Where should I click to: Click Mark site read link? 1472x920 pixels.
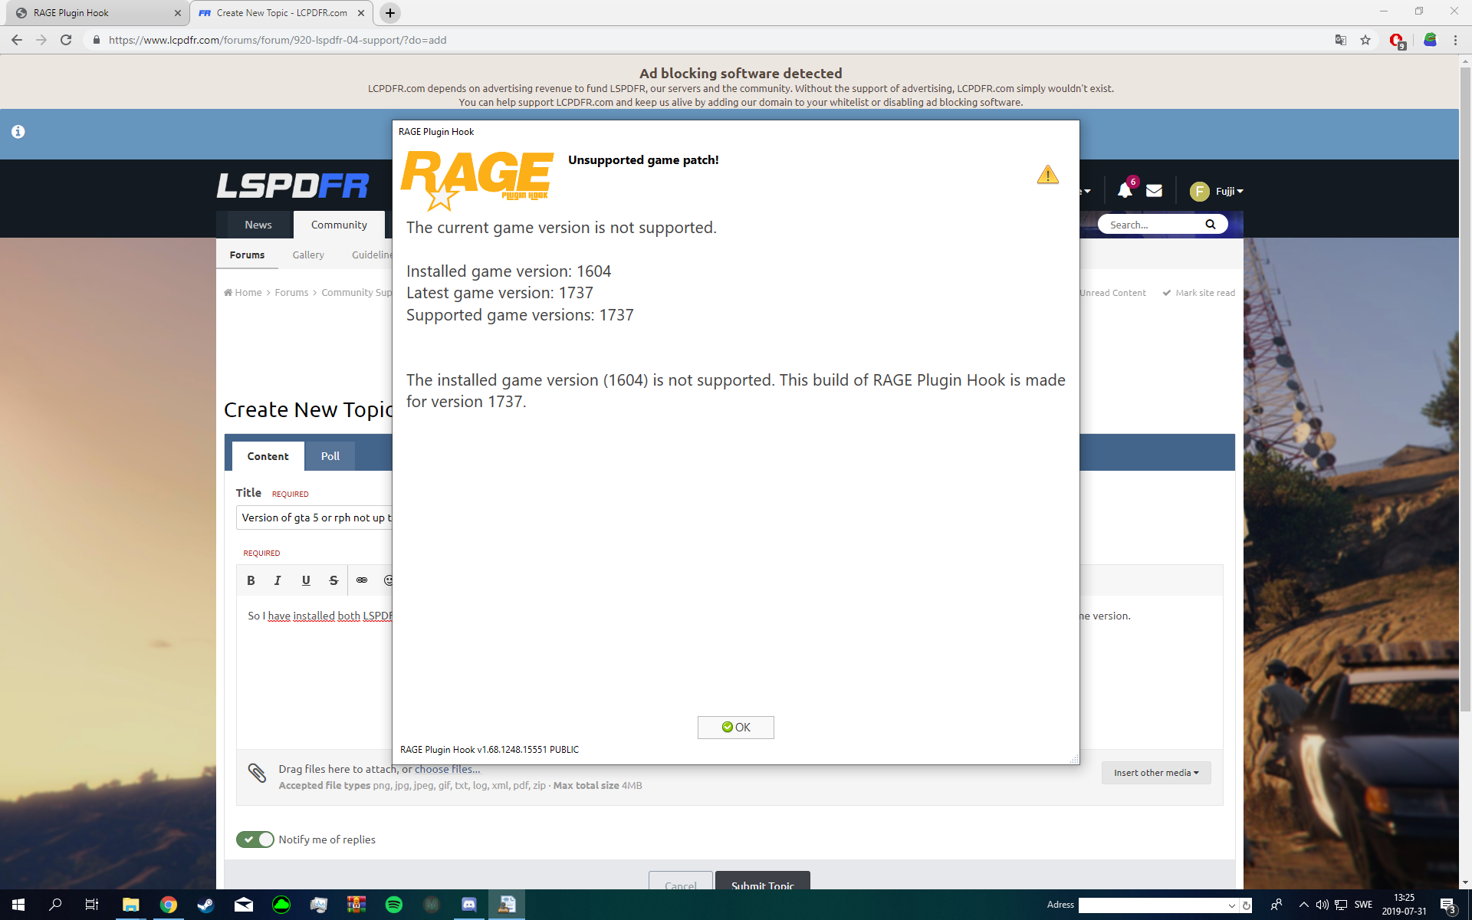[1204, 293]
